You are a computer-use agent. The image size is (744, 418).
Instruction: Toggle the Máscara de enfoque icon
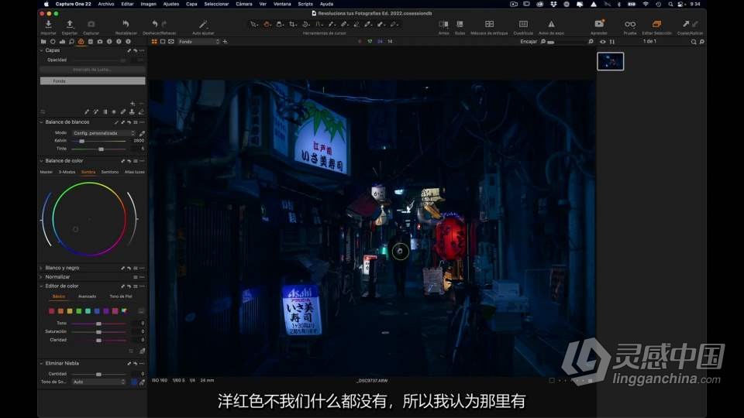click(x=489, y=24)
